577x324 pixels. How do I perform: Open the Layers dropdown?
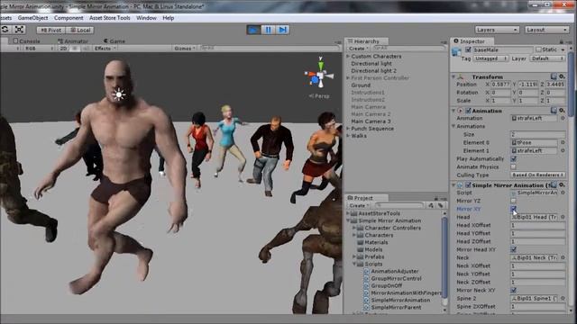click(497, 30)
